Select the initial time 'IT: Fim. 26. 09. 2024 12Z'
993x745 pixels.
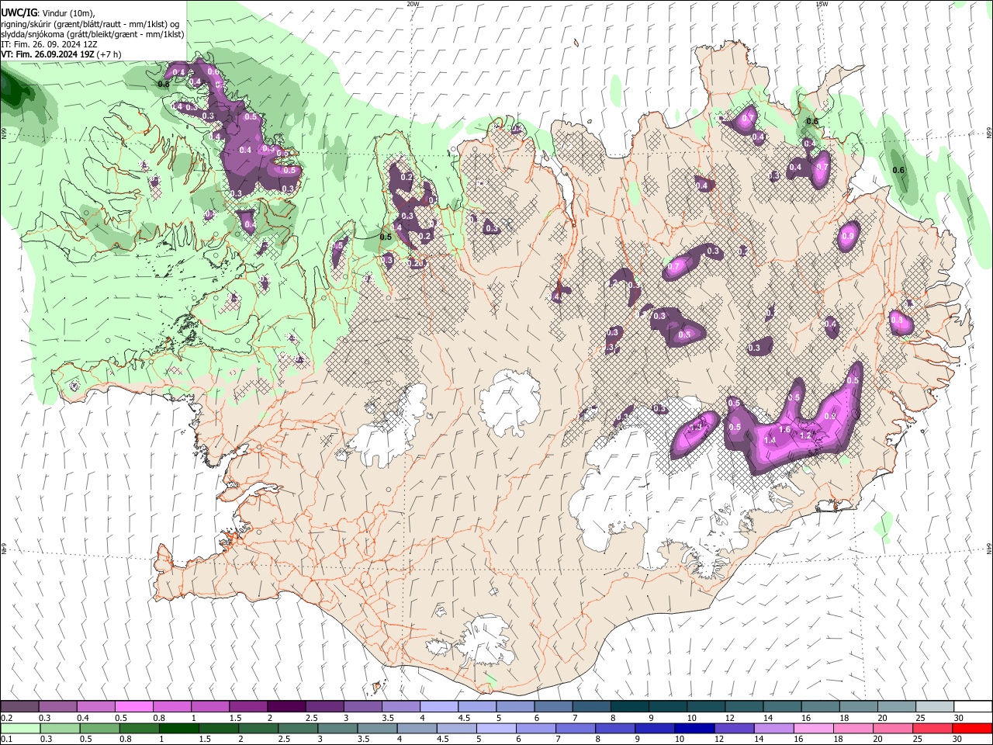click(49, 44)
